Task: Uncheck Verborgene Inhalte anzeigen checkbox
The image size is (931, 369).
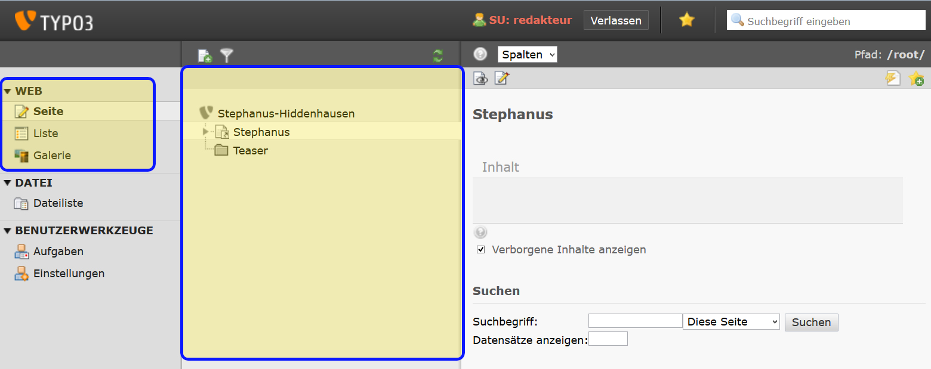Action: (481, 250)
